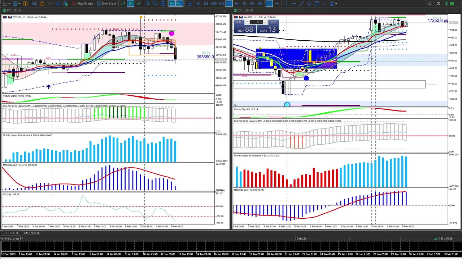
Task: Click 'Default' profile in status bar
Action: click(301, 238)
